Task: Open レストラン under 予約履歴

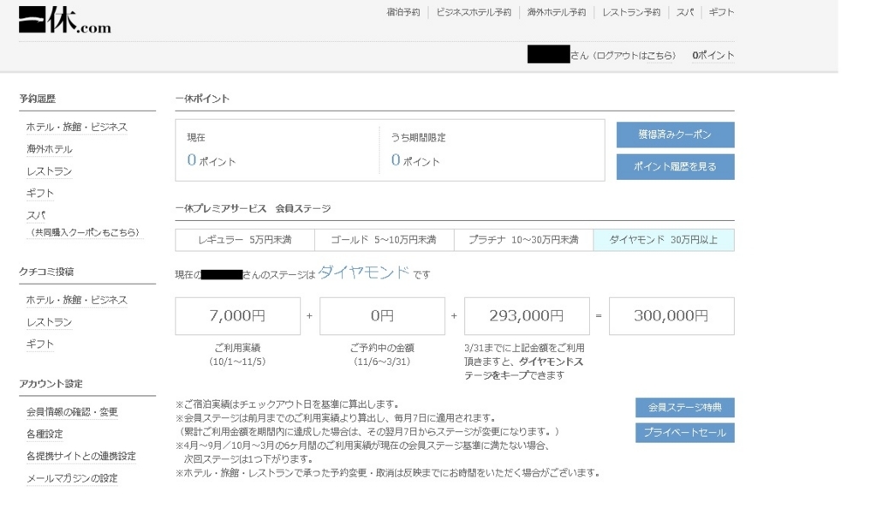Action: [x=49, y=171]
